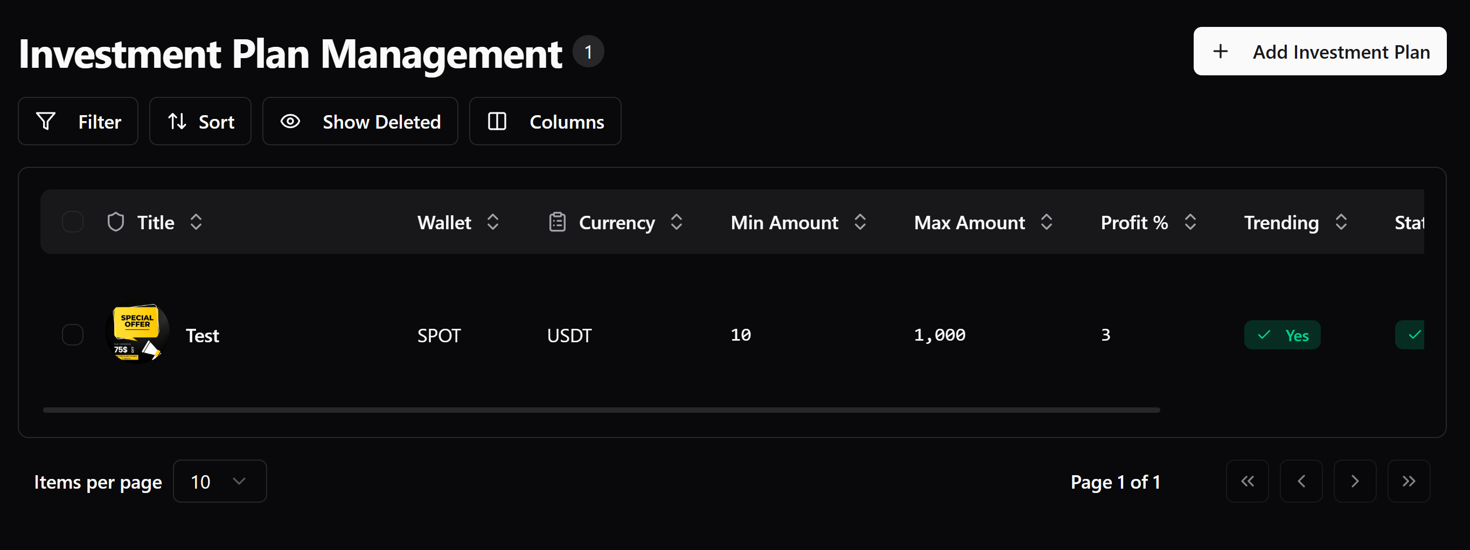
Task: Sort by Profit % using its chevrons
Action: coord(1191,222)
